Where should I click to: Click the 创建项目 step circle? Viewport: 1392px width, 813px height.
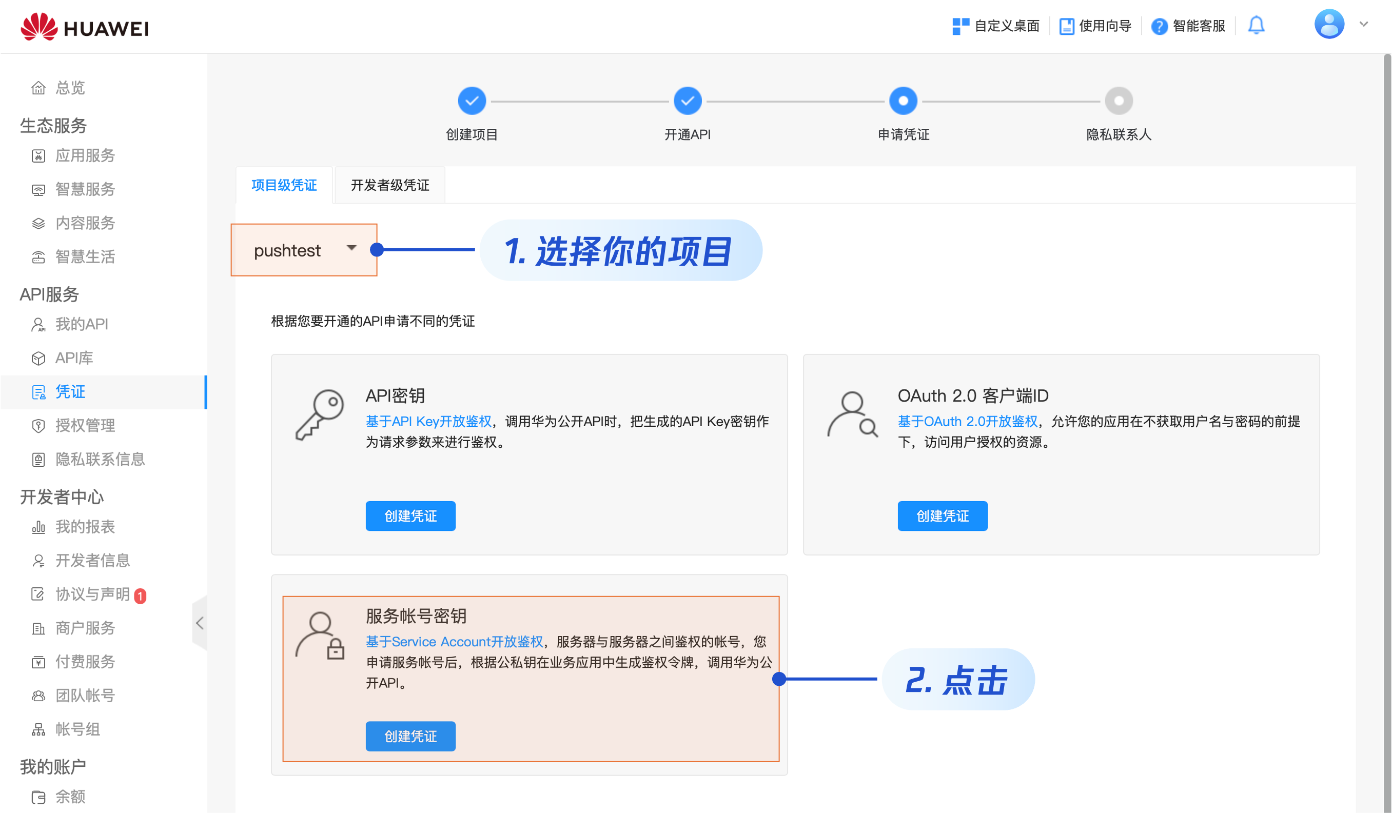(472, 101)
